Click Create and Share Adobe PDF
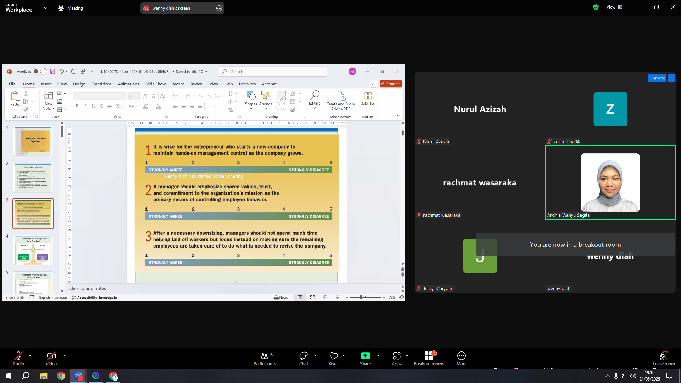681x383 pixels. point(340,101)
